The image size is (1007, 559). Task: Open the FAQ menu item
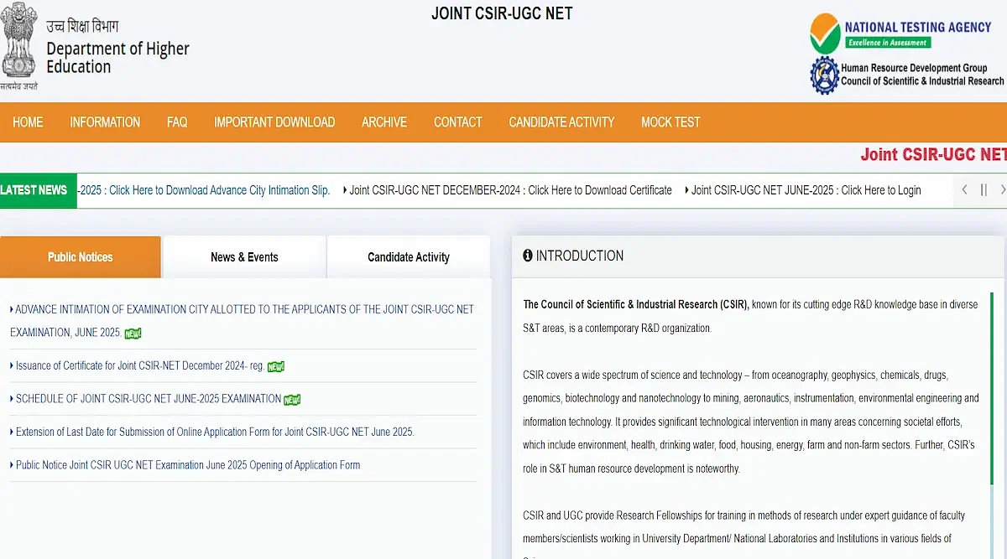(177, 122)
